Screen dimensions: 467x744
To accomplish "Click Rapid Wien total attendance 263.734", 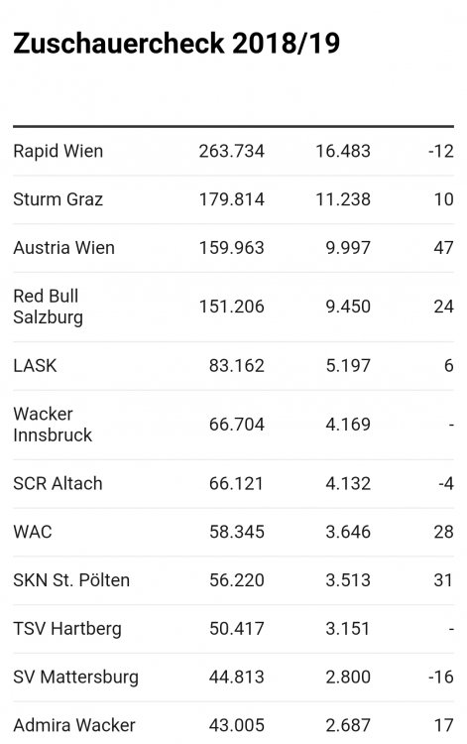I will tap(231, 151).
